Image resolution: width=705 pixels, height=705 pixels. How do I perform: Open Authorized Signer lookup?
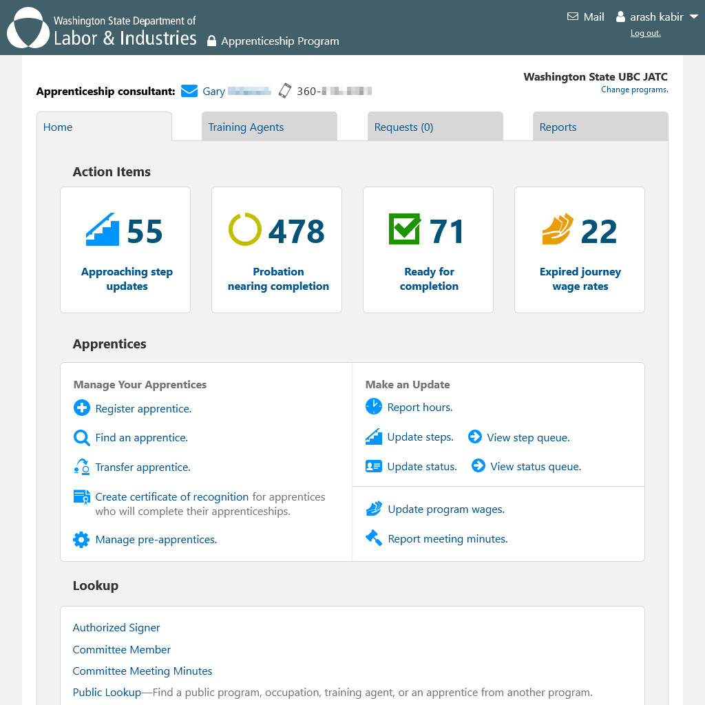coord(116,627)
